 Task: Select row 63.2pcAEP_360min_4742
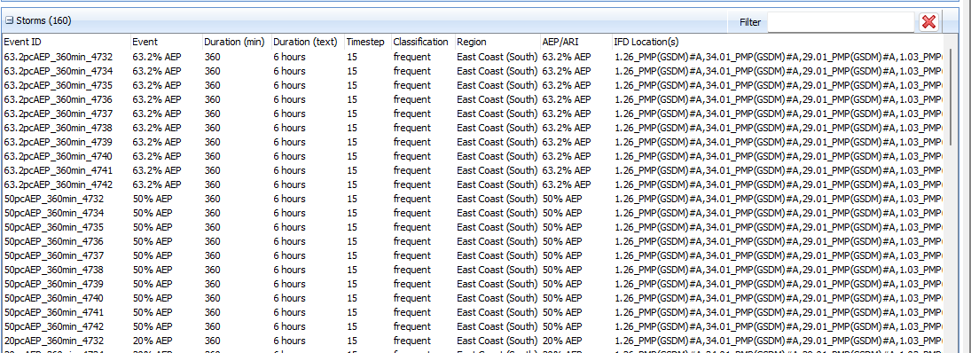(473, 184)
